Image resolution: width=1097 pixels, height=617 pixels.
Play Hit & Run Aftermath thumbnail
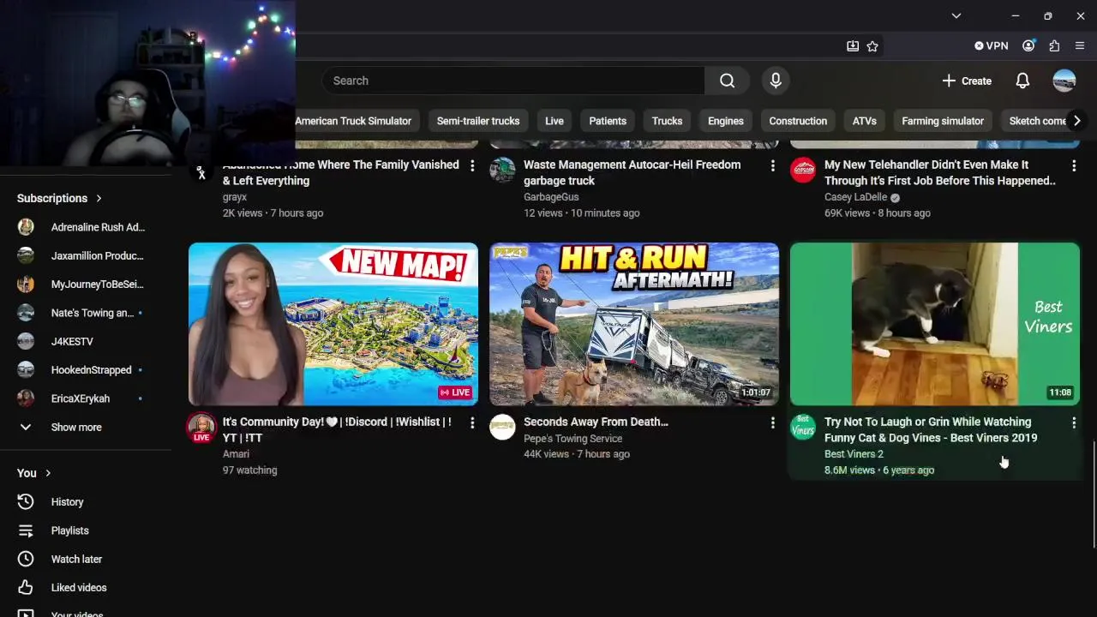pos(634,324)
